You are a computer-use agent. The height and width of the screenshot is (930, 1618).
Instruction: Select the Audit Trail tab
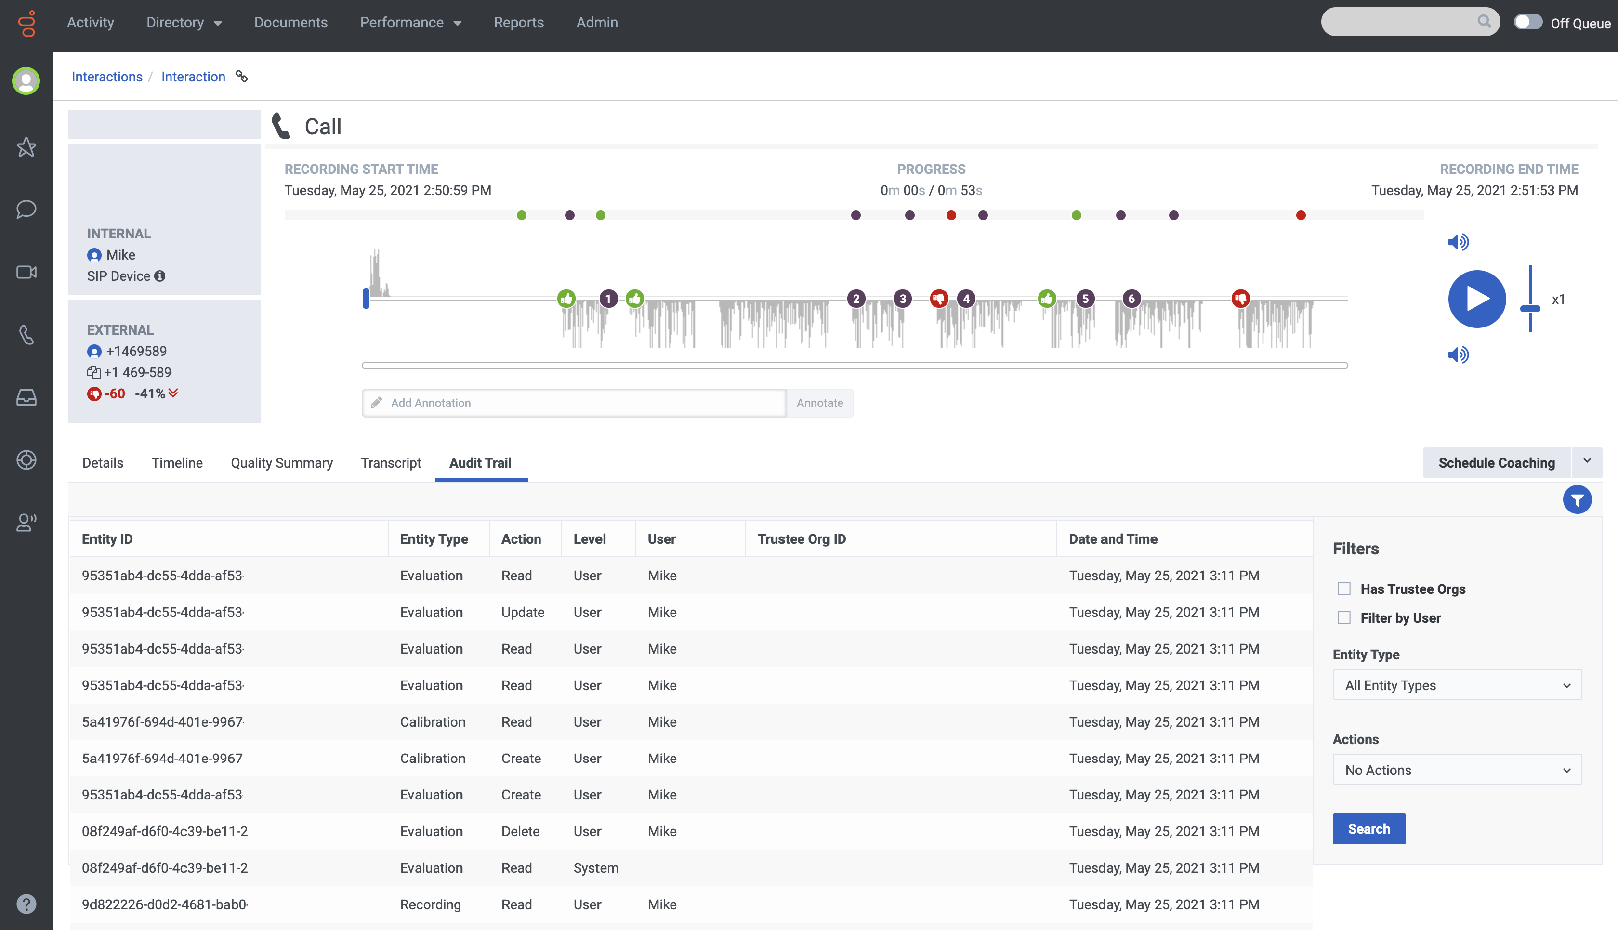[x=480, y=462]
